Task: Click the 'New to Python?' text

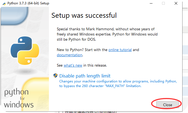Action: pos(69,50)
